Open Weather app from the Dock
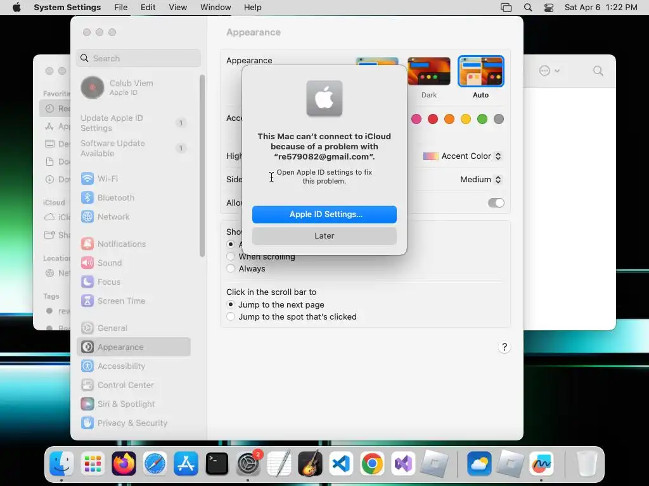The width and height of the screenshot is (649, 486). click(479, 464)
